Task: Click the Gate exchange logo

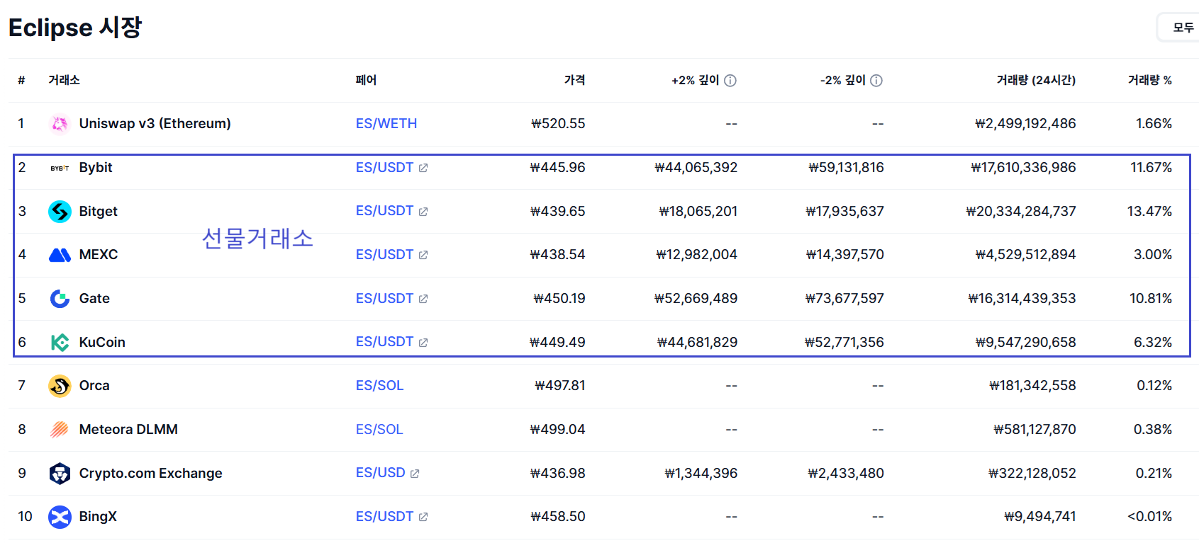Action: click(60, 299)
